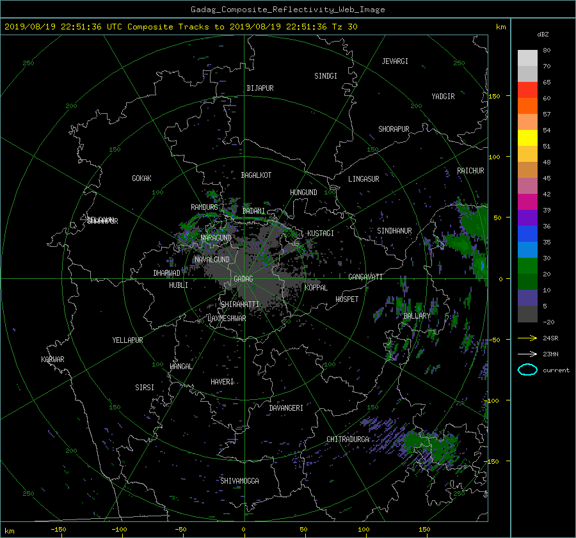Image resolution: width=576 pixels, height=538 pixels.
Task: Click the -100 tick on right axis
Action: [x=492, y=400]
